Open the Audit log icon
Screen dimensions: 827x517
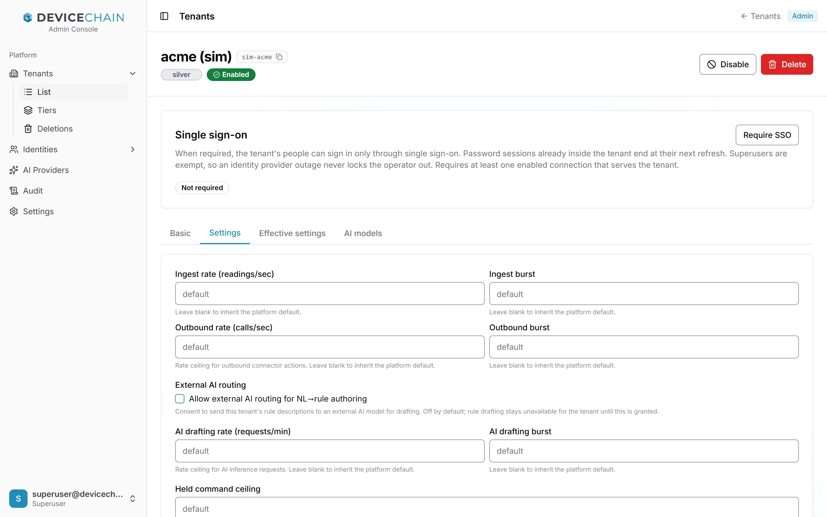click(14, 191)
